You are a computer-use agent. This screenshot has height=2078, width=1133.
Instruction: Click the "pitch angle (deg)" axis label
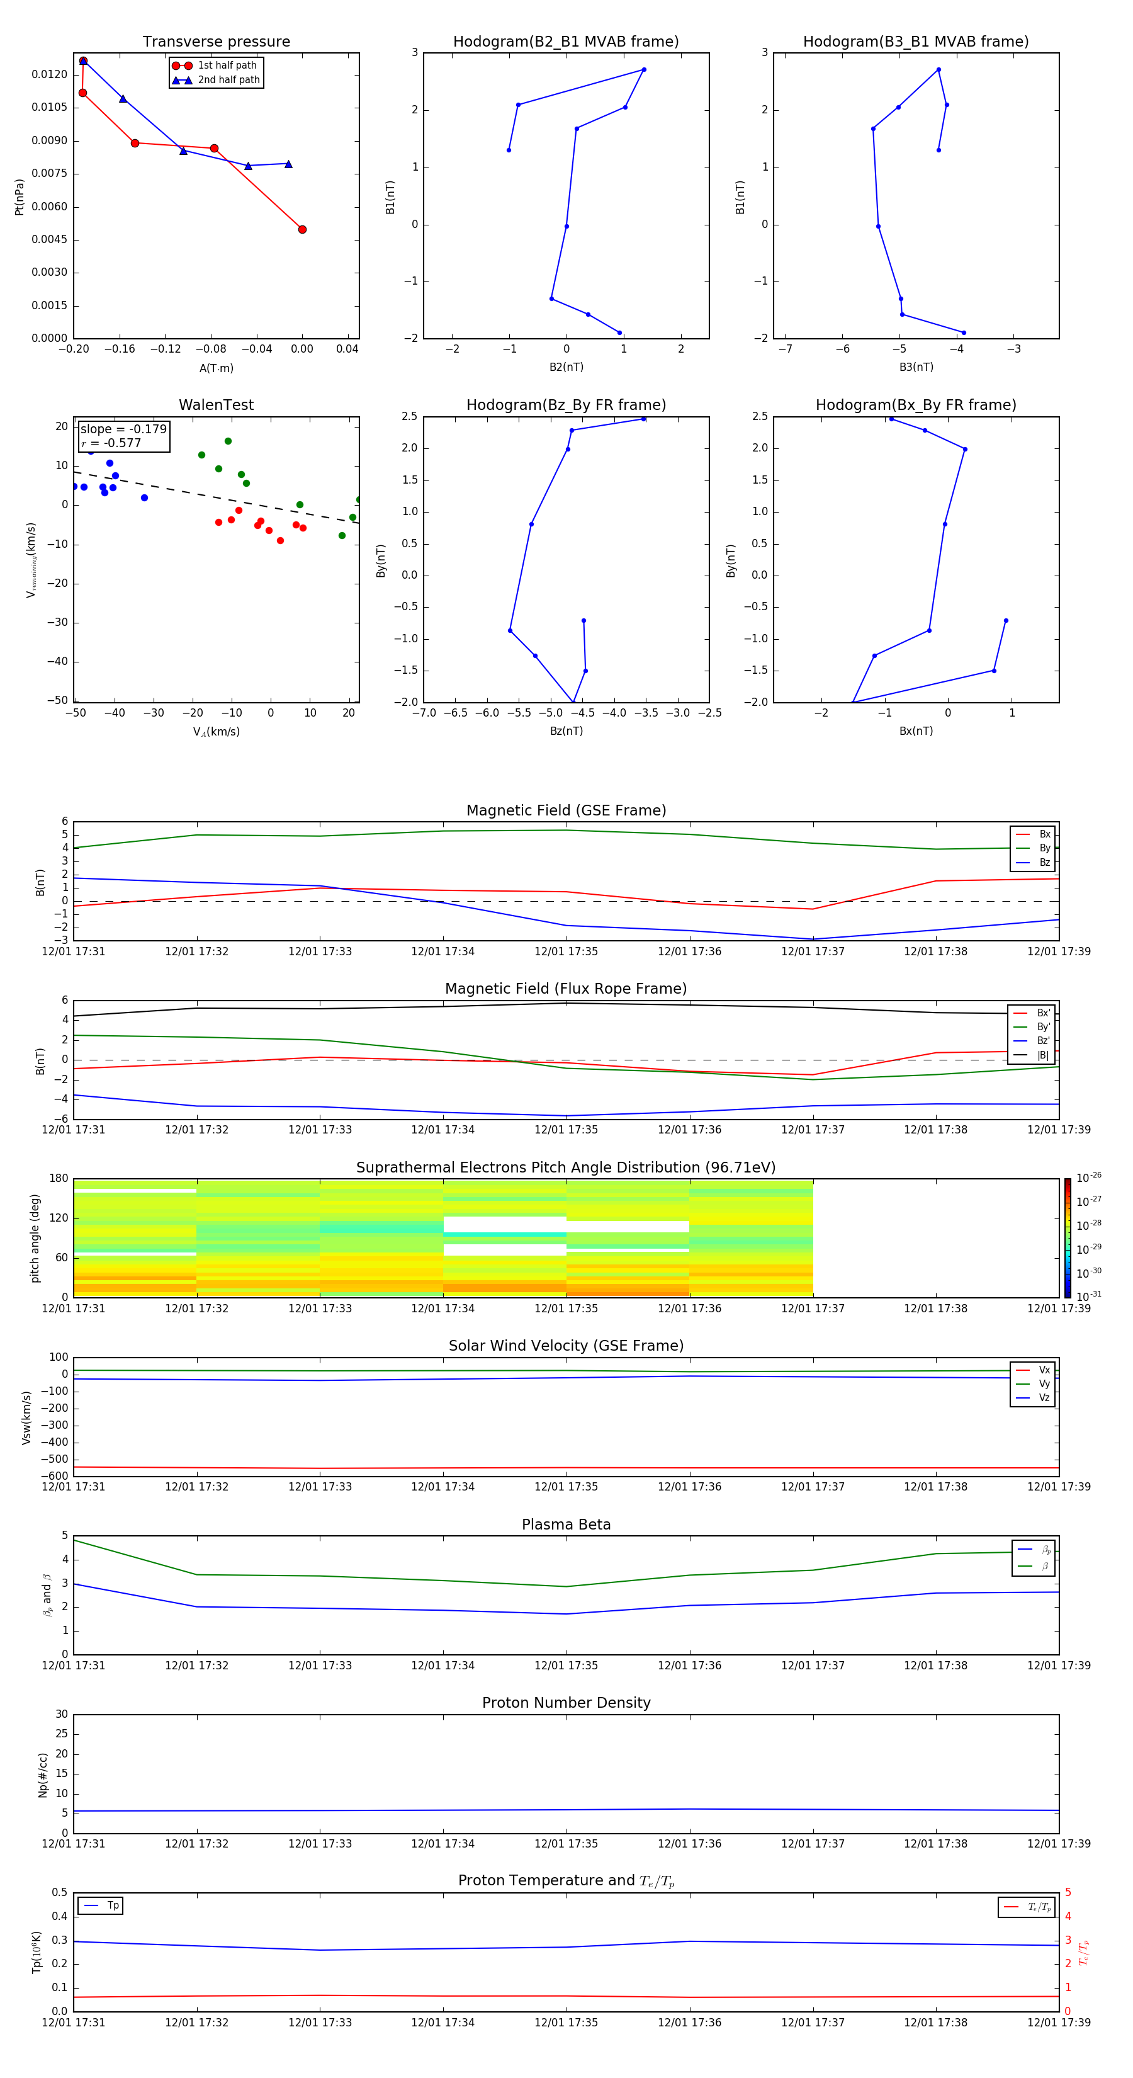35,1238
